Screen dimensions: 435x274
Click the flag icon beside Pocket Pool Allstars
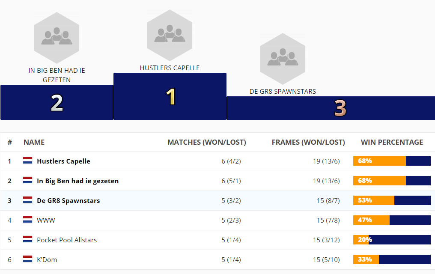[x=28, y=240]
